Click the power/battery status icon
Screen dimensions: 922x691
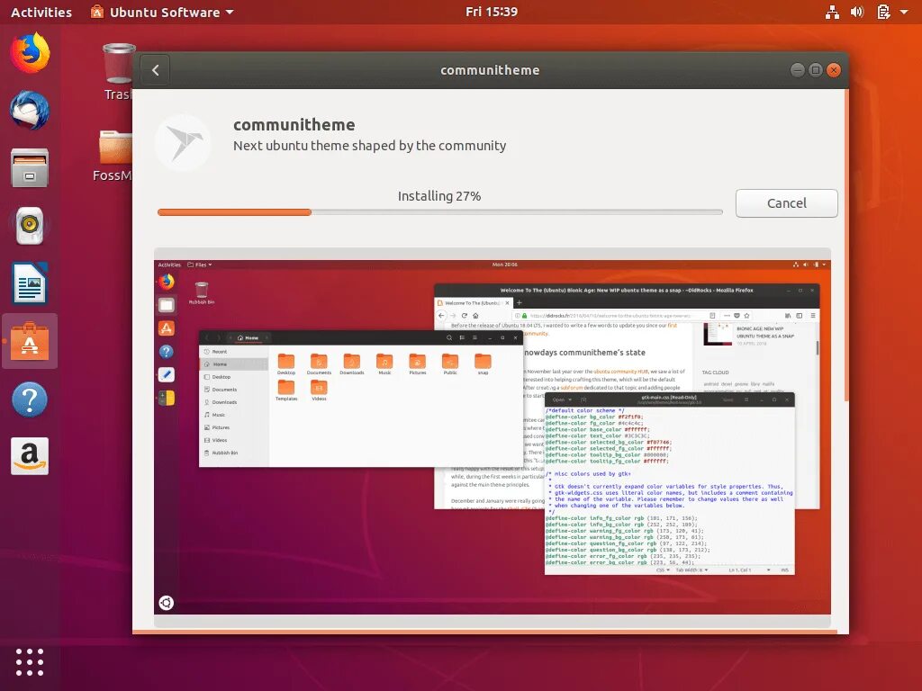point(883,12)
